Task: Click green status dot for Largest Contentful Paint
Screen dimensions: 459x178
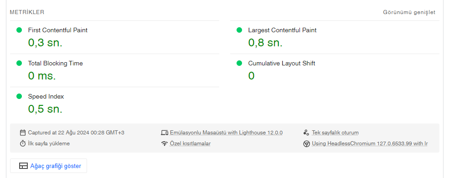Action: click(x=239, y=30)
